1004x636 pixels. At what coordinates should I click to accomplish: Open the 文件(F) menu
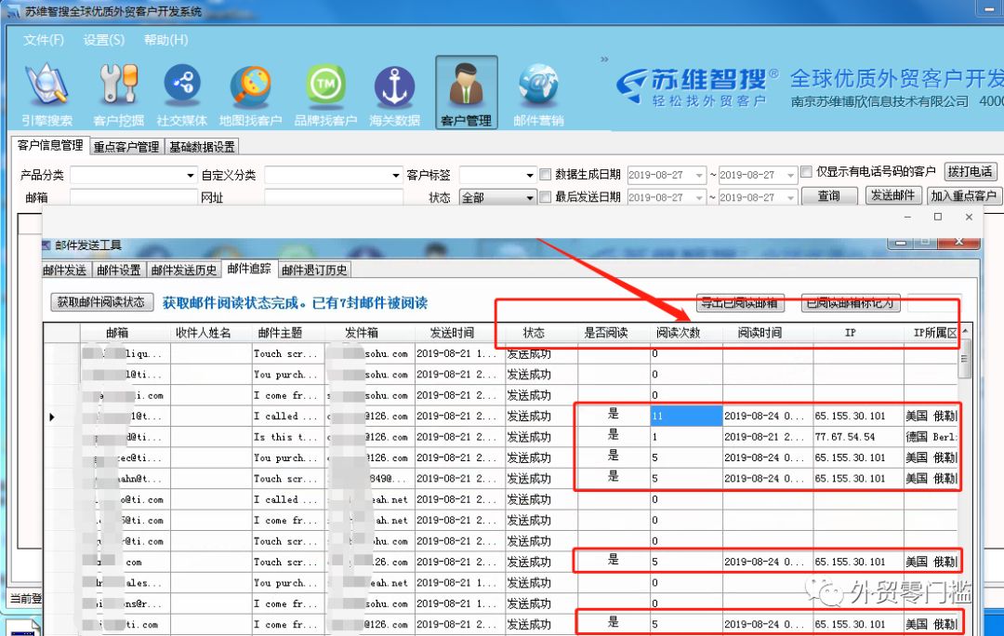[x=44, y=40]
